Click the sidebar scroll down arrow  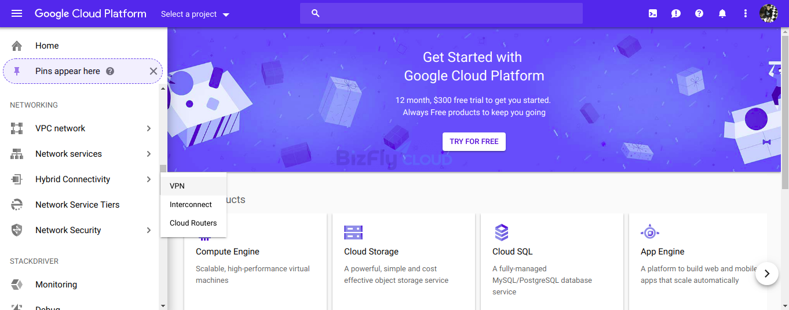163,305
